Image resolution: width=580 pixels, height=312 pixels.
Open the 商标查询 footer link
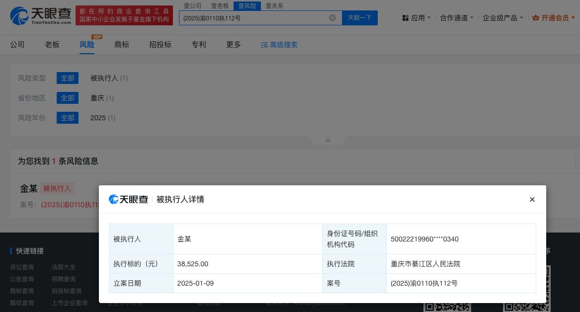[22, 291]
